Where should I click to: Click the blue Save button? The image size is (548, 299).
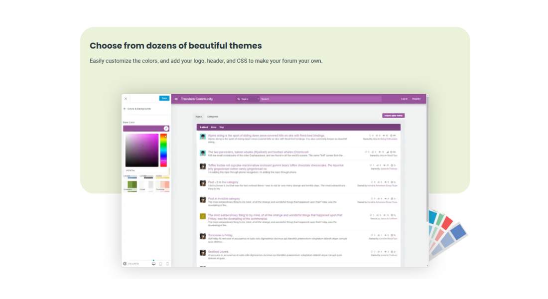point(164,98)
